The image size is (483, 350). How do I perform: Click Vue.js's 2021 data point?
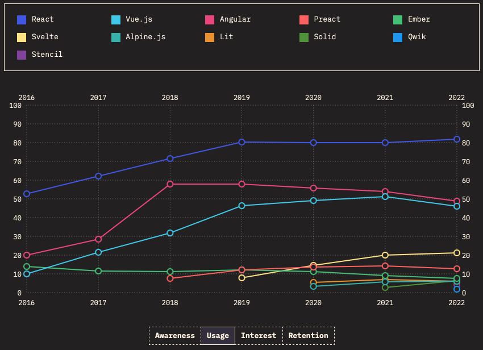pyautogui.click(x=385, y=197)
